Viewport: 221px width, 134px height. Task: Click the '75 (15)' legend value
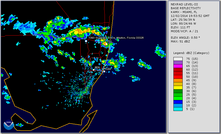[x=192, y=59]
